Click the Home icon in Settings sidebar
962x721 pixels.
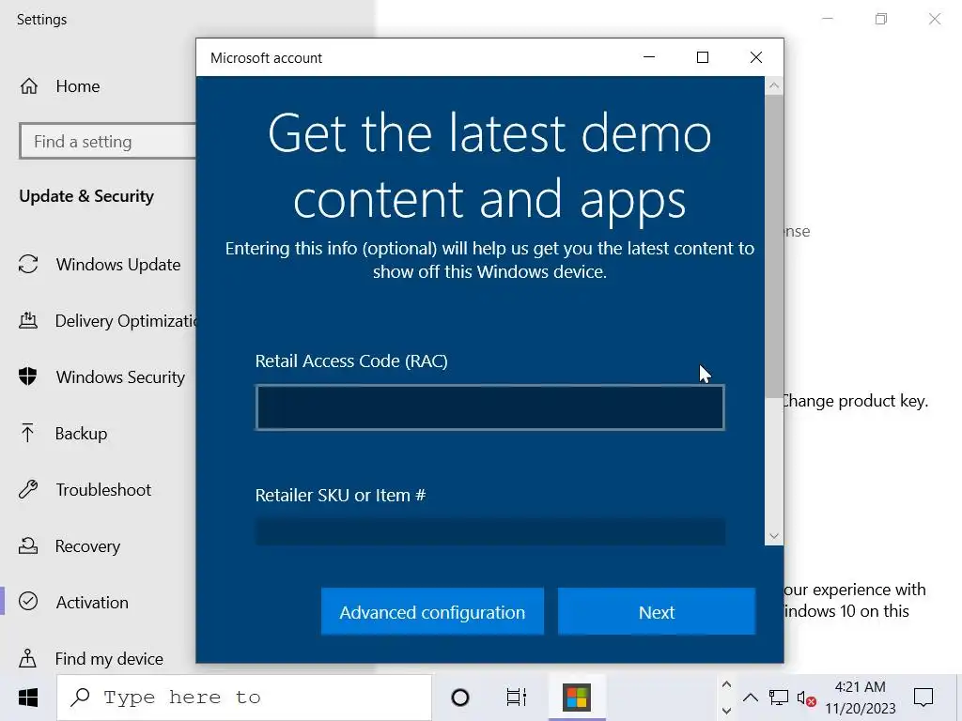click(29, 86)
